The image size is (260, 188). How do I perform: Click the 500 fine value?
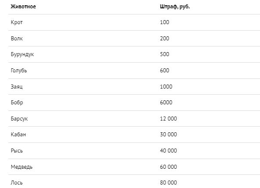pyautogui.click(x=164, y=54)
